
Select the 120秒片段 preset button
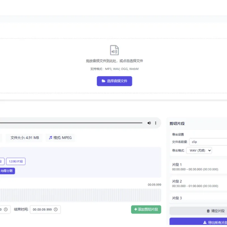click(x=16, y=161)
